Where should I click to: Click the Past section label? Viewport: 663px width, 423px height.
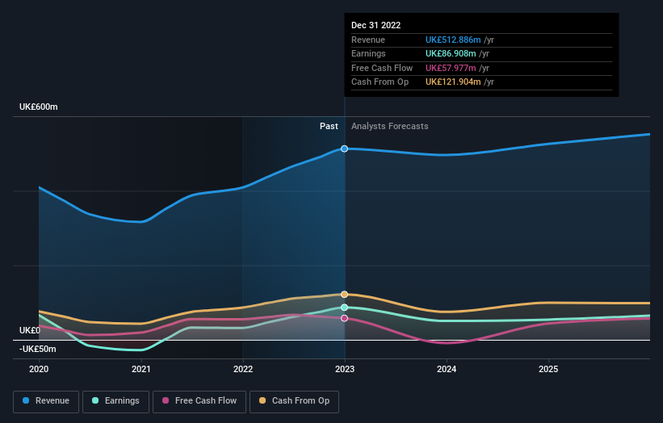coord(329,127)
